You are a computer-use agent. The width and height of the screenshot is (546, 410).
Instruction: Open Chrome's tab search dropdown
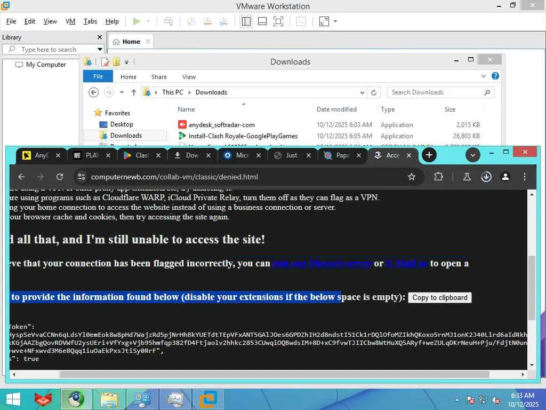(472, 155)
